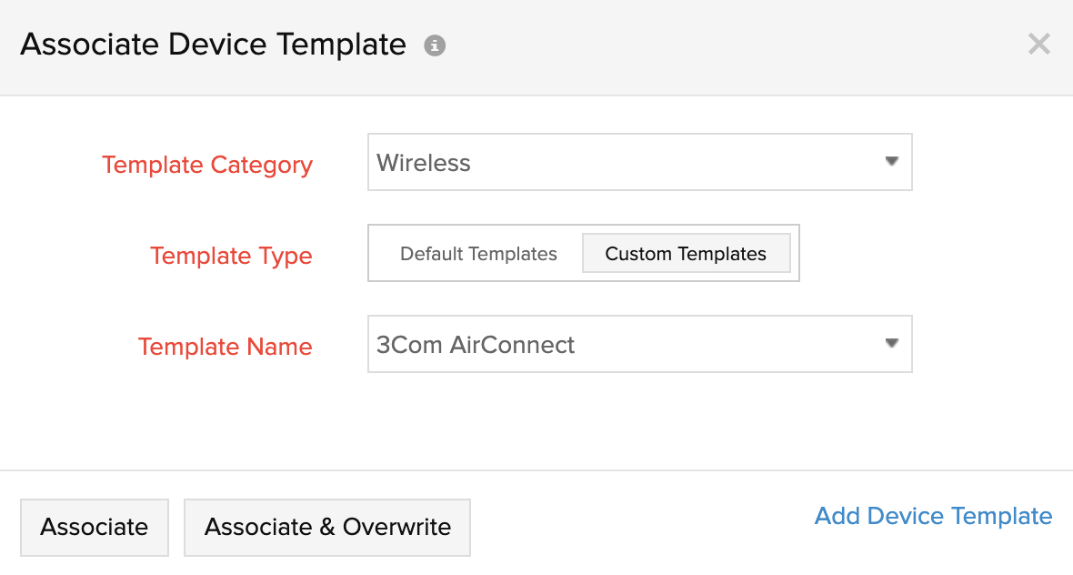Click the 3Com AirConnect selected template text
The height and width of the screenshot is (575, 1073).
[476, 346]
